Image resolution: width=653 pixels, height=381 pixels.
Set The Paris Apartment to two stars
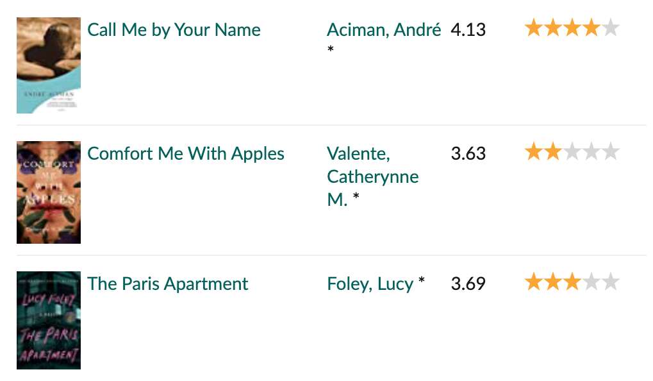tap(553, 282)
